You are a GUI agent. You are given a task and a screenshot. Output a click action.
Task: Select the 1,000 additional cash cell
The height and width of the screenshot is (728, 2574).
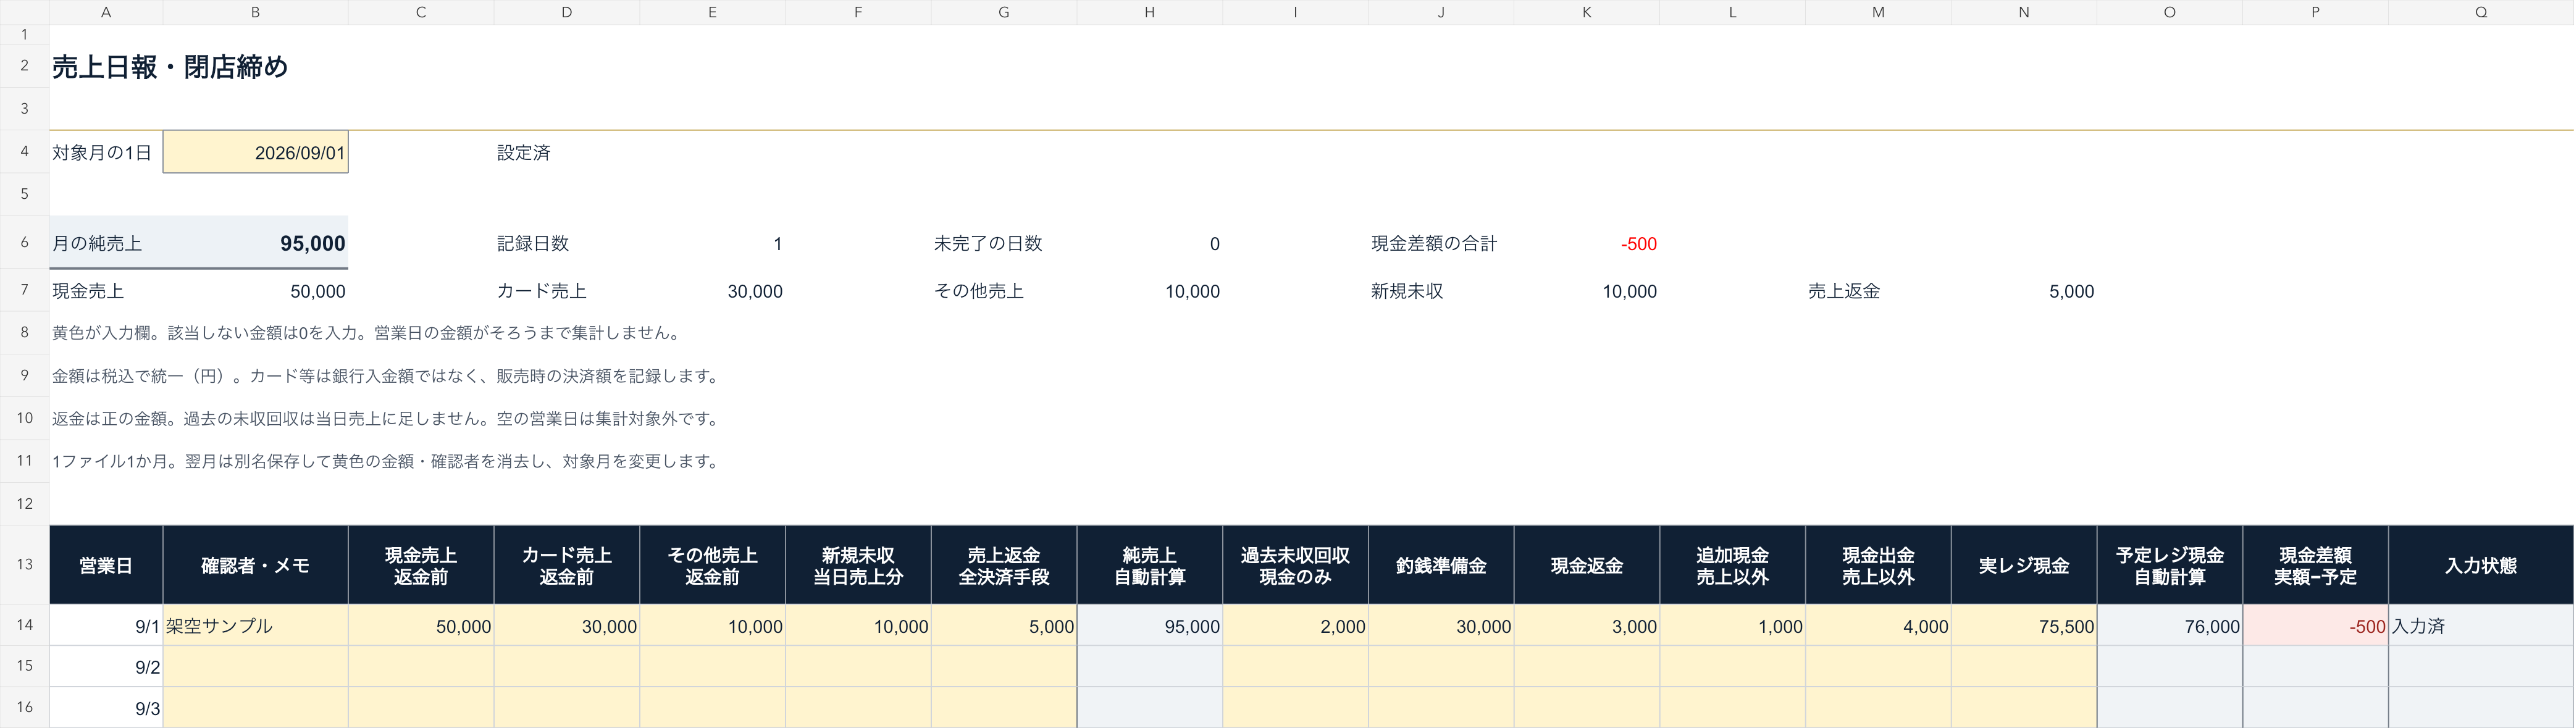[x=1733, y=626]
